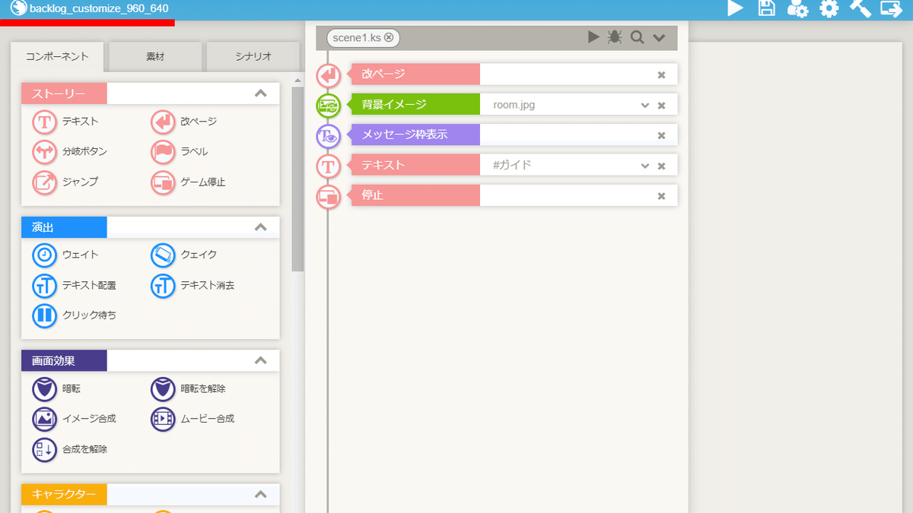Image resolution: width=913 pixels, height=513 pixels.
Task: Click timeline 停止 node icon
Action: click(329, 195)
